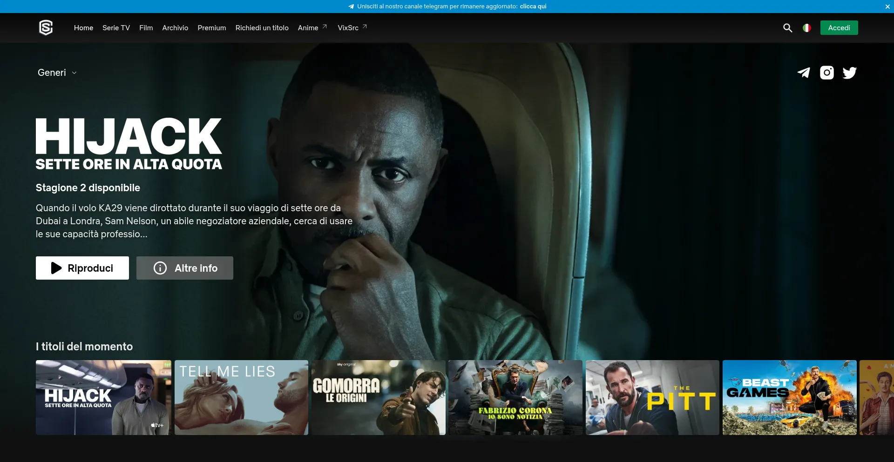Dismiss the Telegram announcement banner
This screenshot has width=894, height=462.
(887, 7)
